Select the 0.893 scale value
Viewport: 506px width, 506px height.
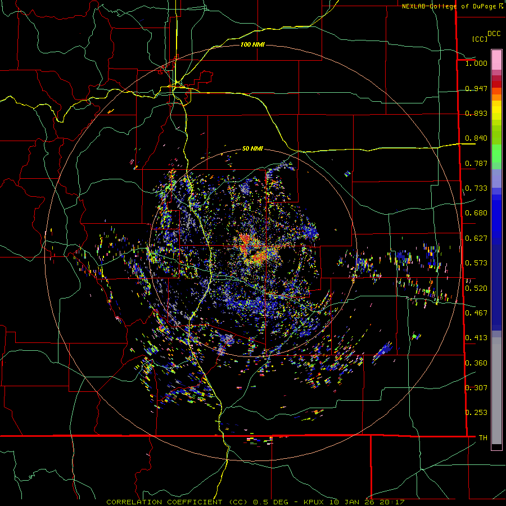(476, 113)
